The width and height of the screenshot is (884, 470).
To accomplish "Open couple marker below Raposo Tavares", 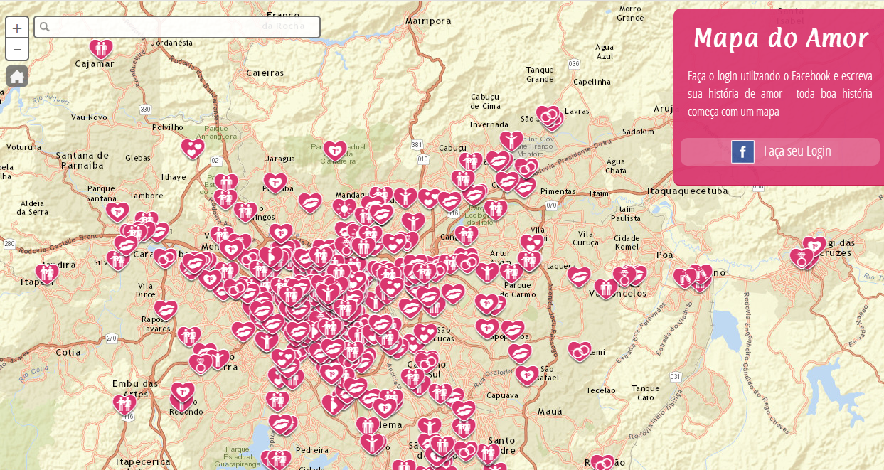I will click(x=189, y=336).
